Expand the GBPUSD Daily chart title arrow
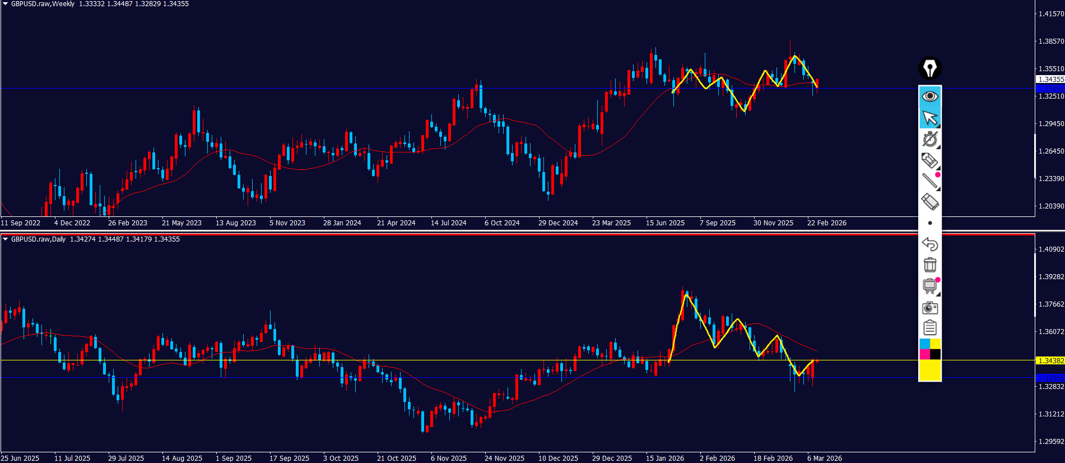 coord(5,239)
